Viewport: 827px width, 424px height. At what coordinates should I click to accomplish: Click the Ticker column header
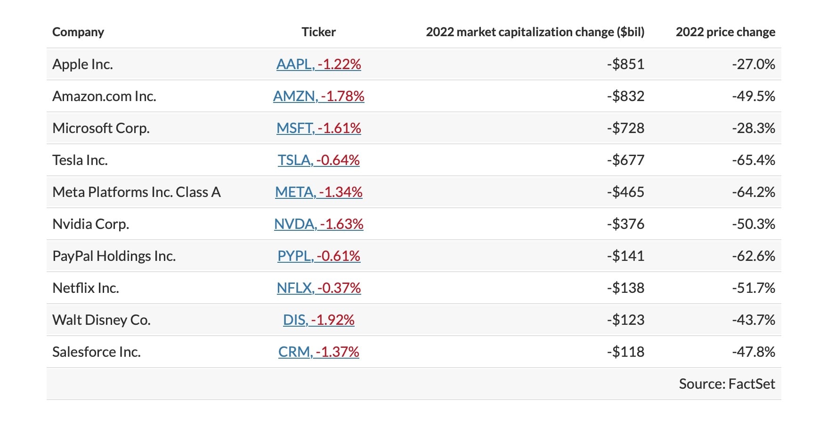(x=318, y=32)
